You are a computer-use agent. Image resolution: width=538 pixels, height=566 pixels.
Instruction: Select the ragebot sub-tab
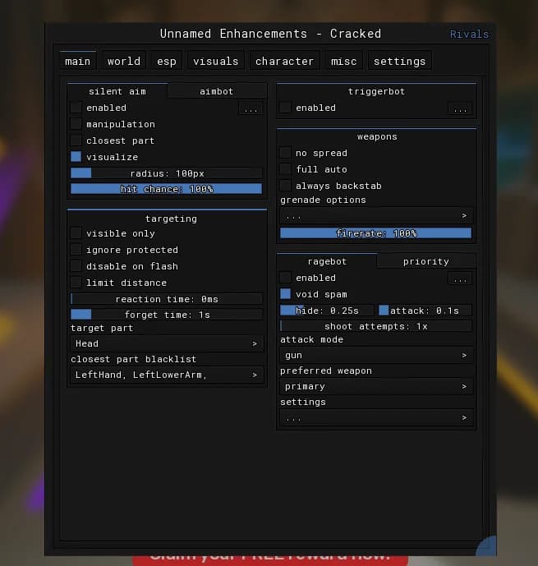coord(327,261)
